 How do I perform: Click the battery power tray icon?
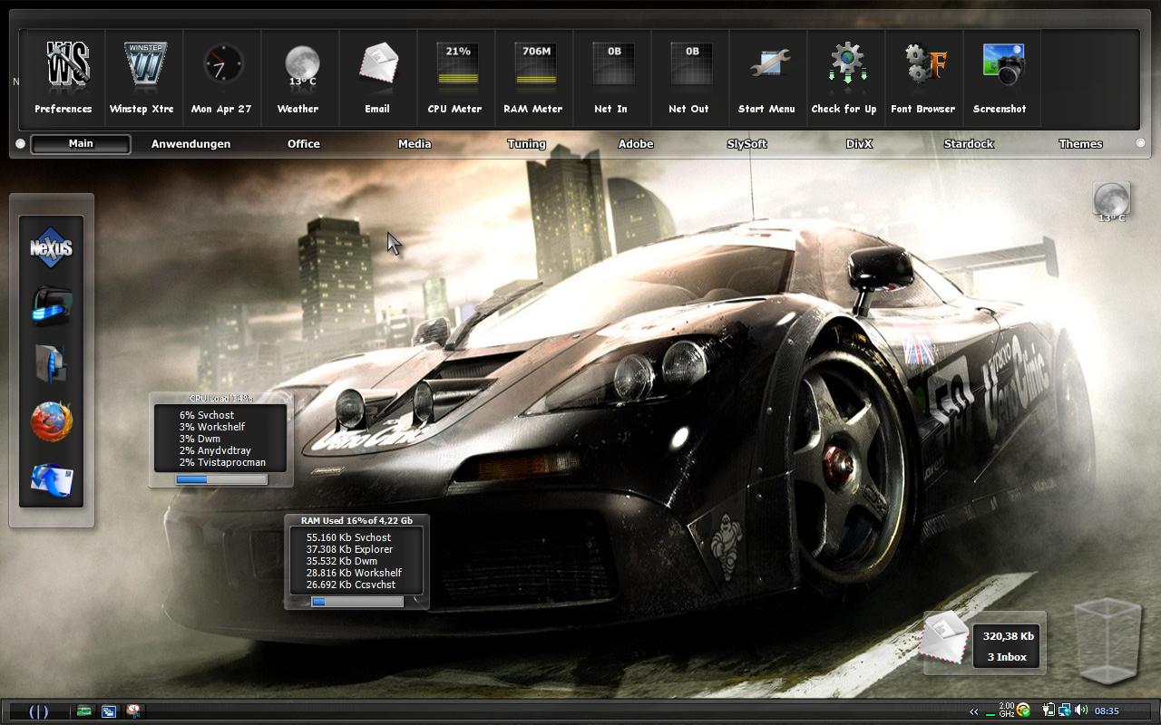[1049, 710]
